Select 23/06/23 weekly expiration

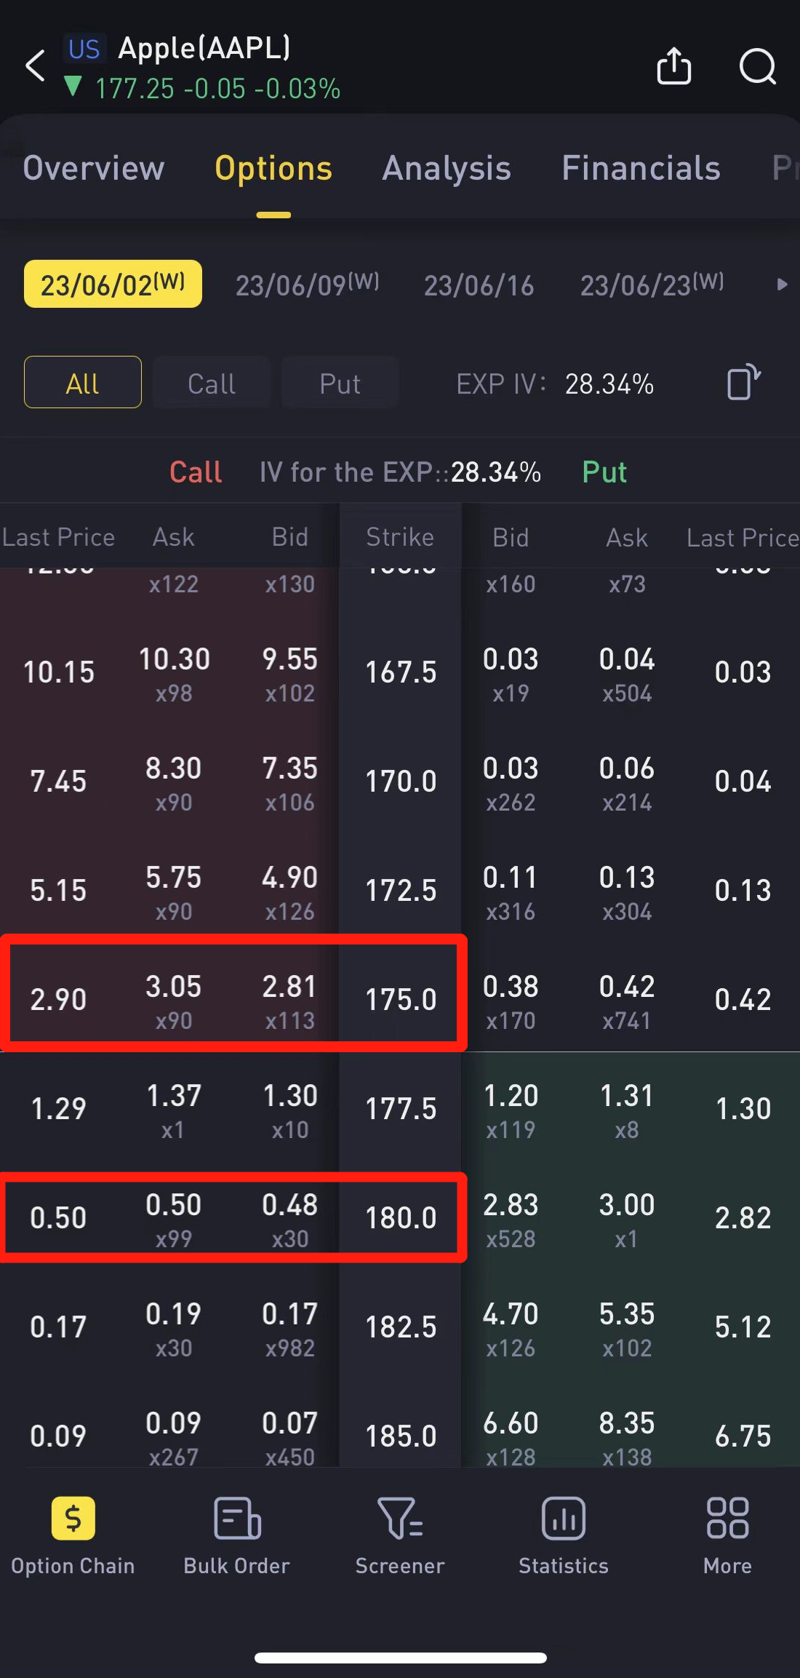(652, 285)
